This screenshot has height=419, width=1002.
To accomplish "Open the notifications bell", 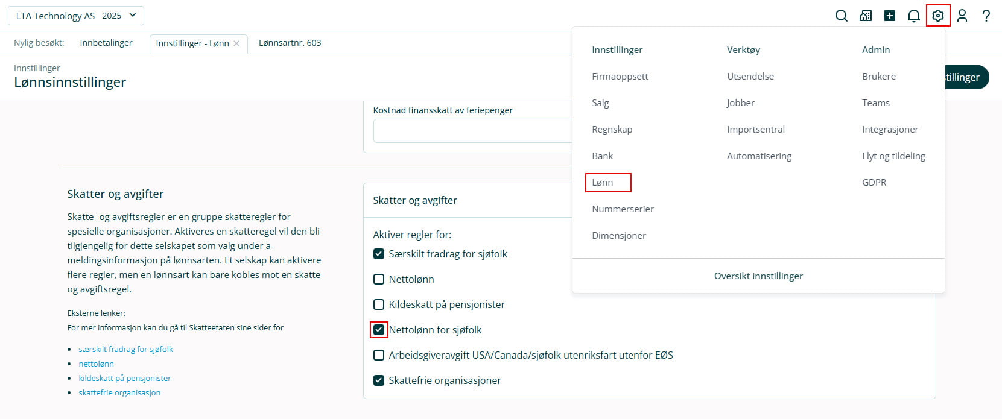I will pos(914,16).
